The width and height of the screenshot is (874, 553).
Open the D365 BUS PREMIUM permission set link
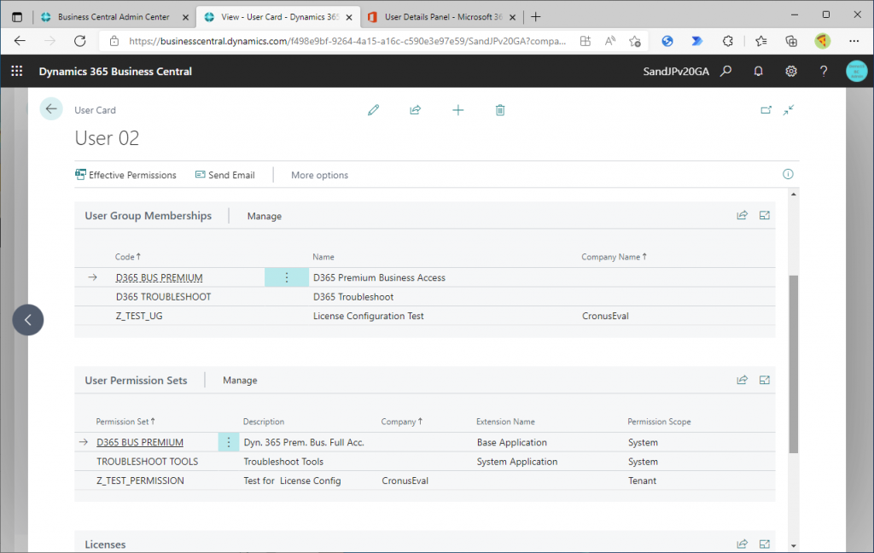click(140, 442)
